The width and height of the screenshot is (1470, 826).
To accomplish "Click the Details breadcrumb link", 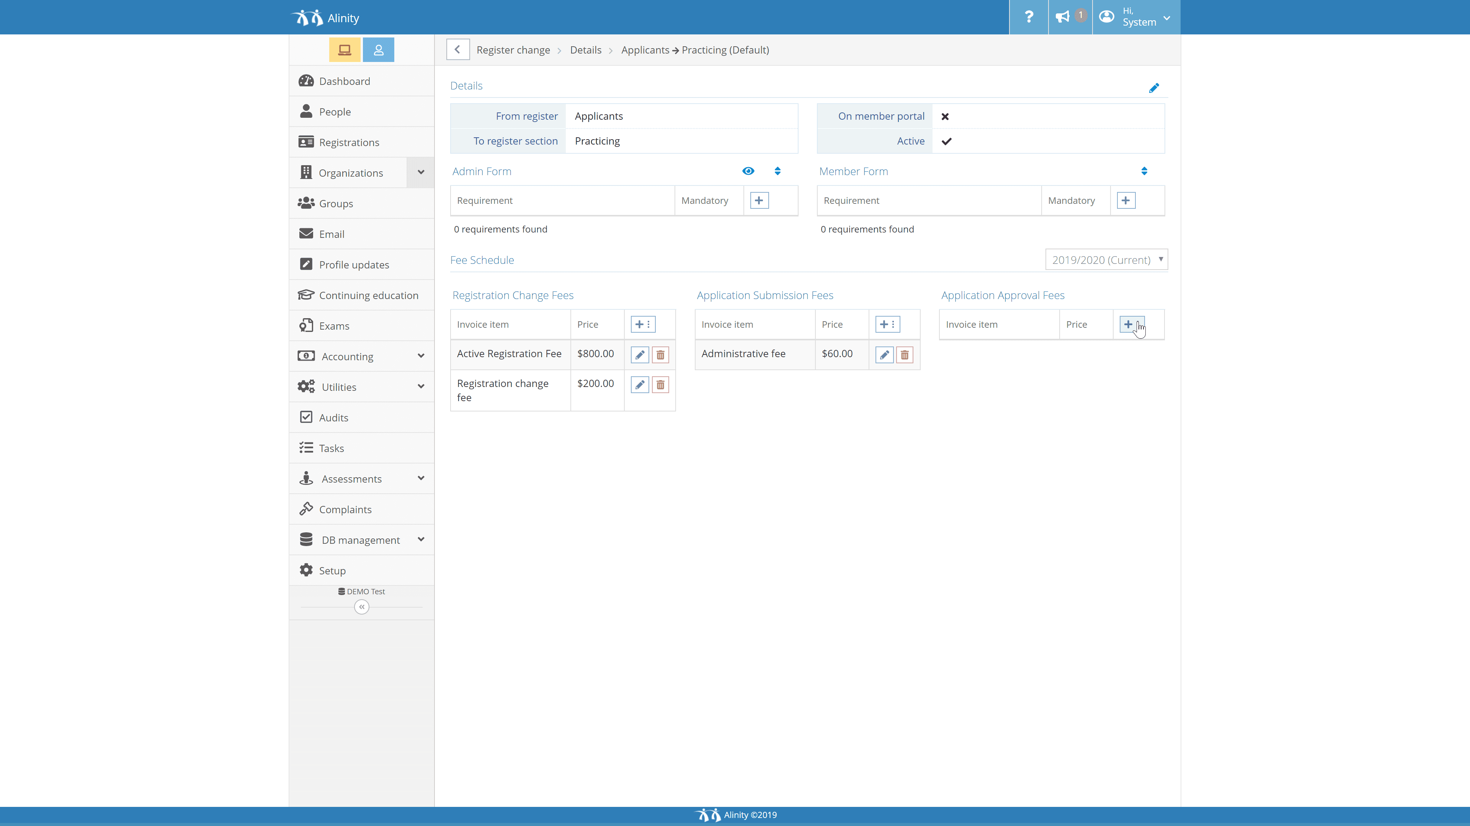I will pyautogui.click(x=585, y=50).
